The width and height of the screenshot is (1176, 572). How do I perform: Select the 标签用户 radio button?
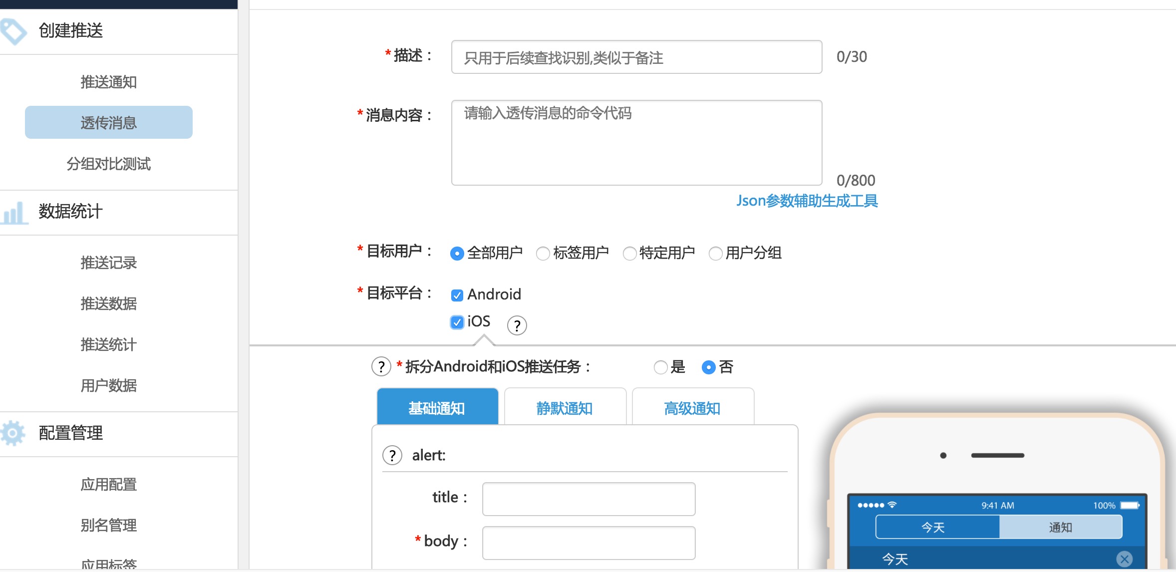(x=543, y=254)
